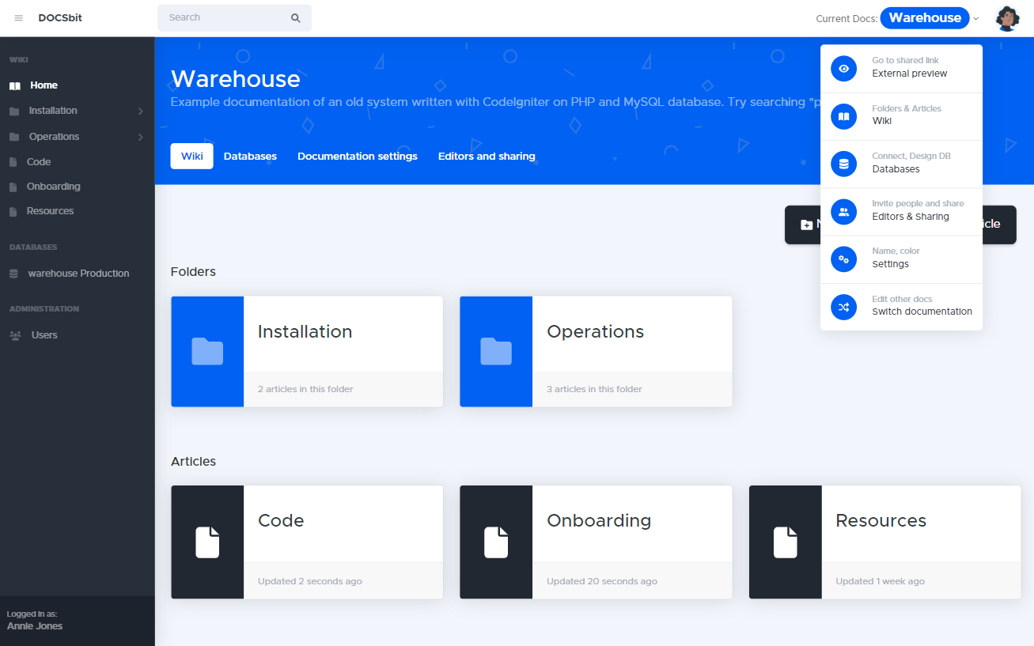The width and height of the screenshot is (1034, 646).
Task: Expand the Operations folder in sidebar
Action: [140, 138]
